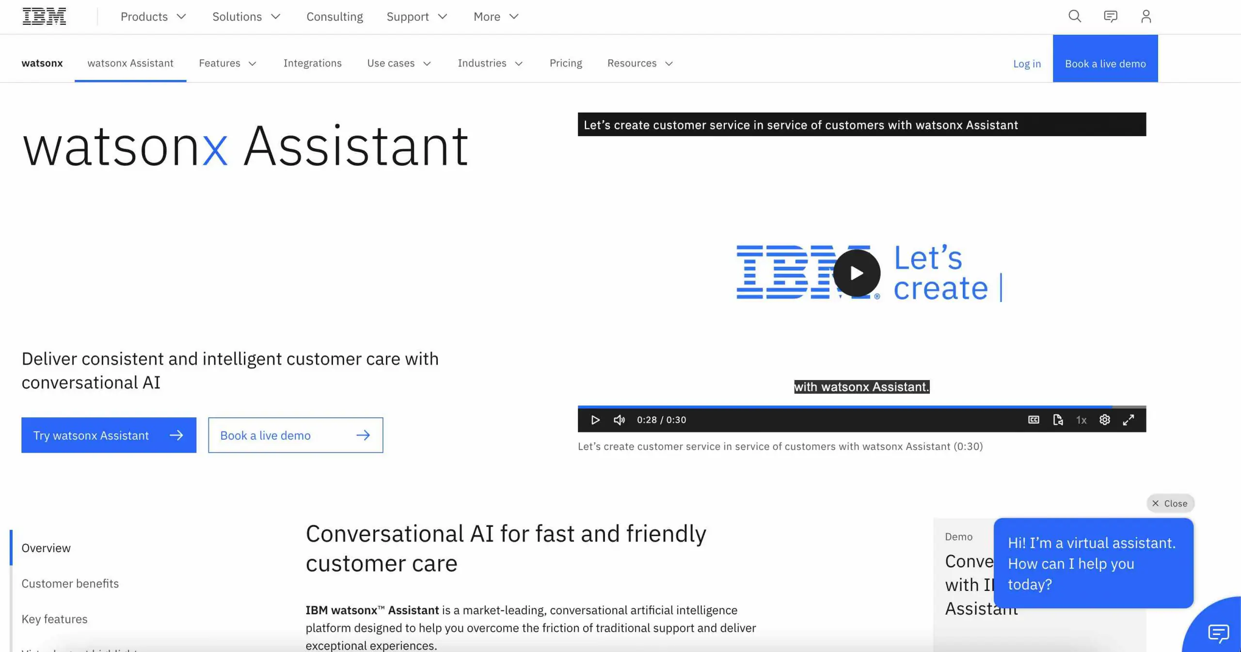Open the chat icon in top header

[x=1110, y=16]
